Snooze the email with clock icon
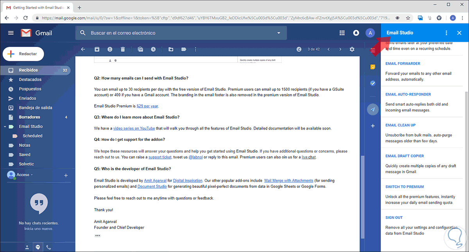The image size is (469, 252). [x=153, y=49]
